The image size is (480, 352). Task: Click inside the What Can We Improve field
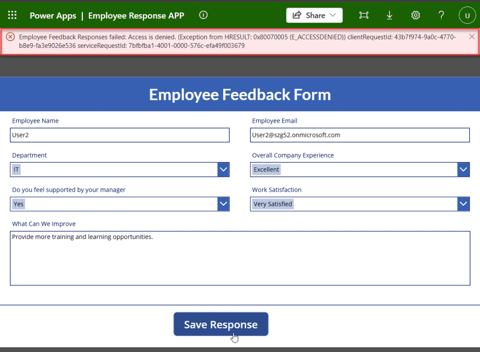tap(240, 258)
